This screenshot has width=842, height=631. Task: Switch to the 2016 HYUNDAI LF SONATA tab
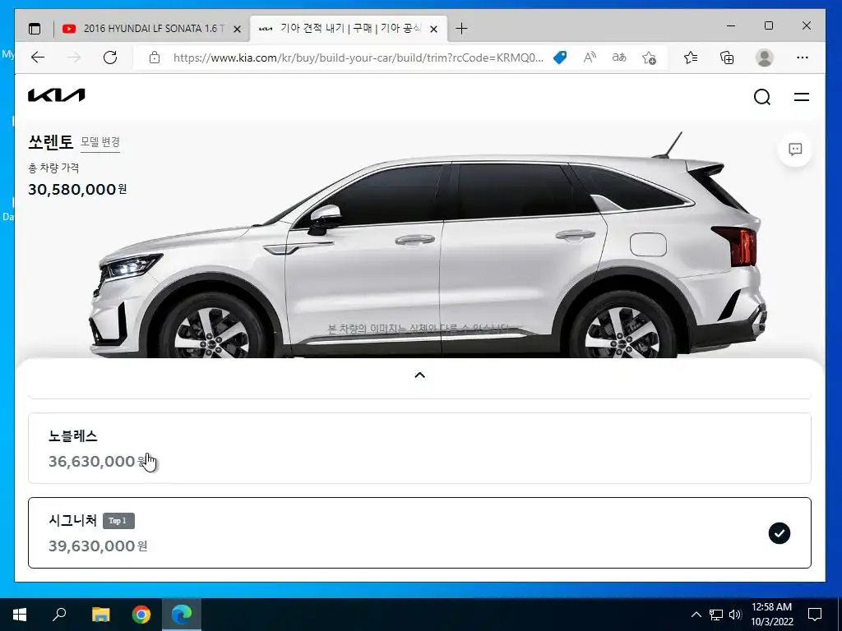pyautogui.click(x=152, y=29)
